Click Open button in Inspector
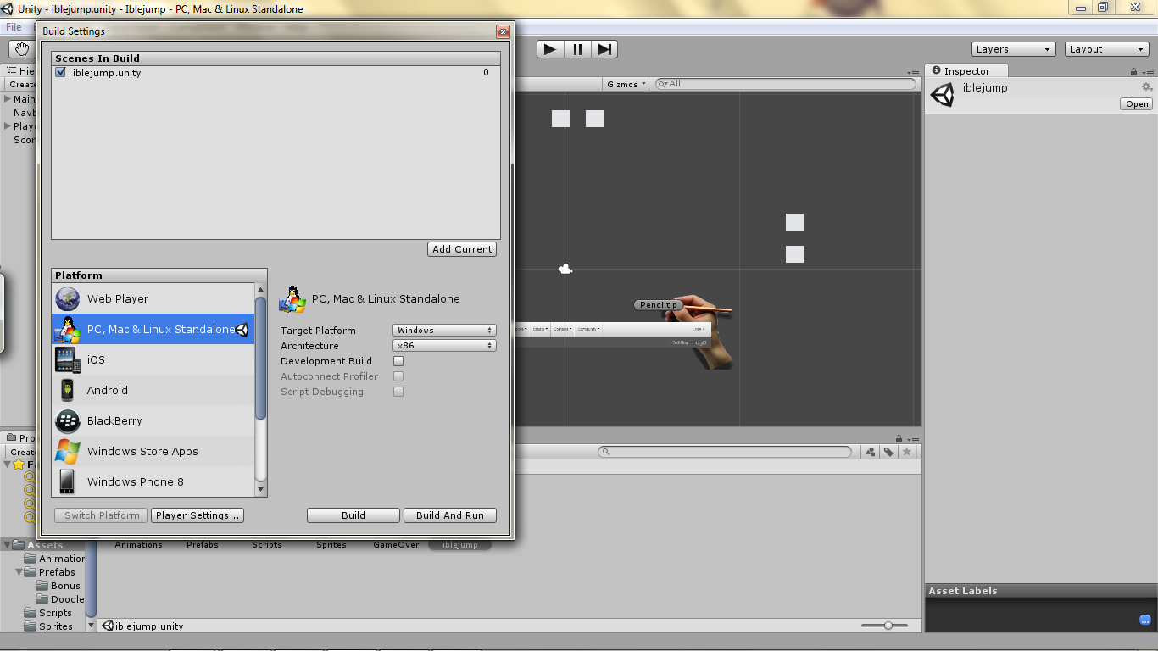Viewport: 1158px width, 651px height. pyautogui.click(x=1137, y=104)
